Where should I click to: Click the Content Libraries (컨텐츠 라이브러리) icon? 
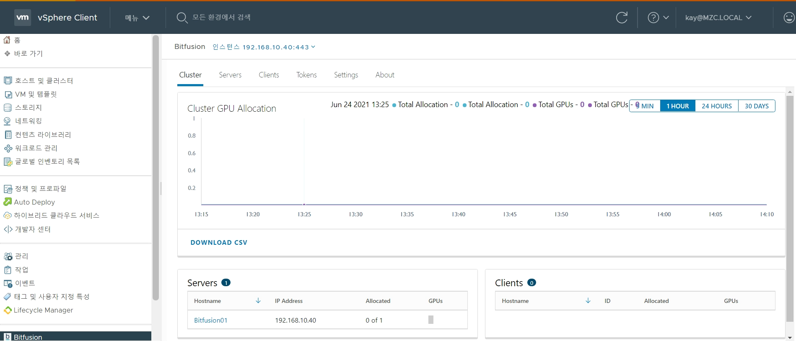coord(8,135)
